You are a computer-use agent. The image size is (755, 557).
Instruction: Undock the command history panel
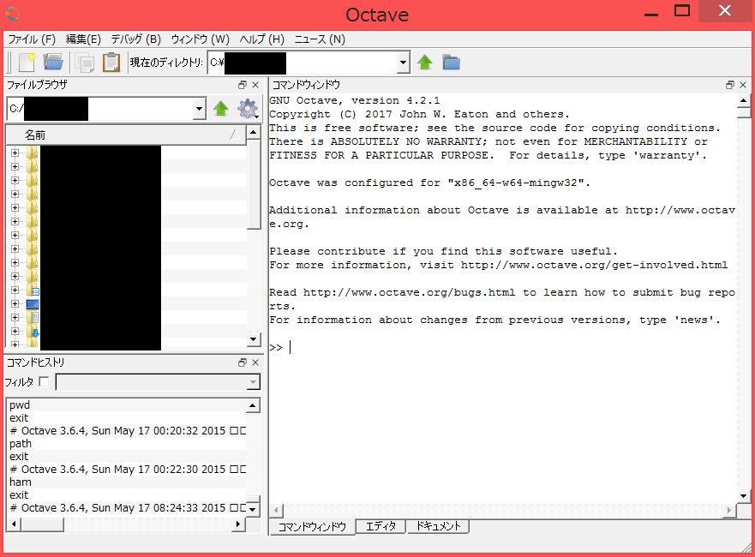(x=243, y=362)
